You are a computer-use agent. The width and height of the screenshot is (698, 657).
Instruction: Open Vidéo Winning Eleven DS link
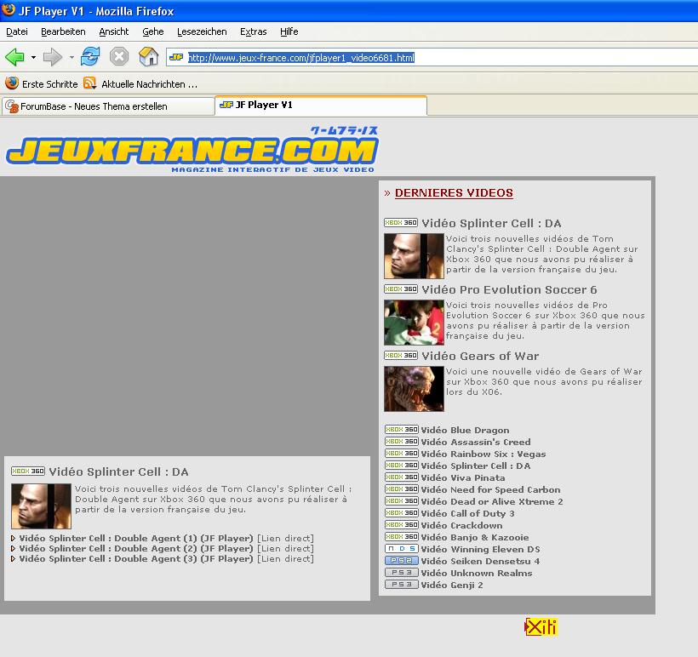480,549
